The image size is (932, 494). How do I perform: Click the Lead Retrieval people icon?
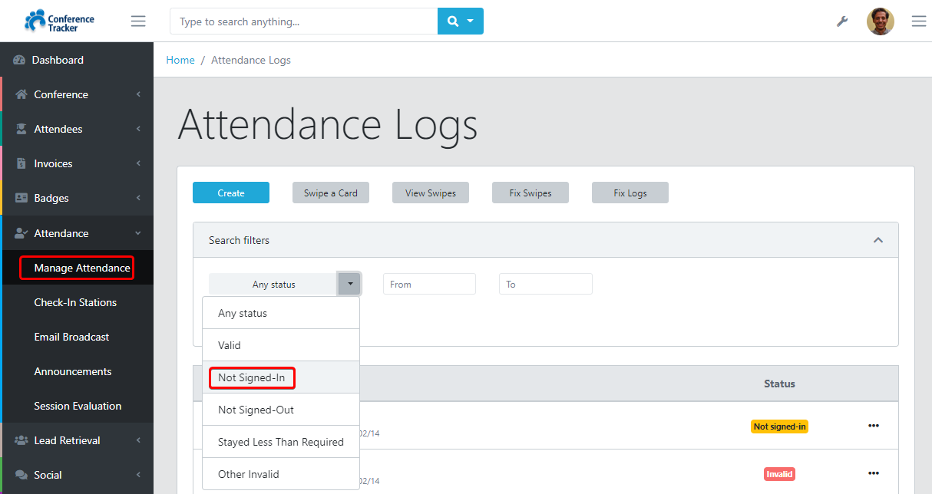(x=21, y=440)
